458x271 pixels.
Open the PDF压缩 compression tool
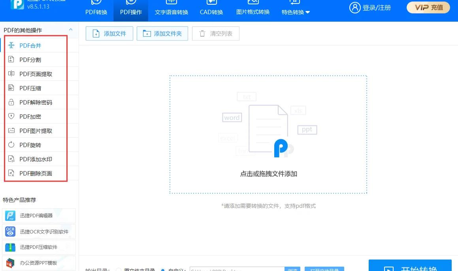pos(40,88)
